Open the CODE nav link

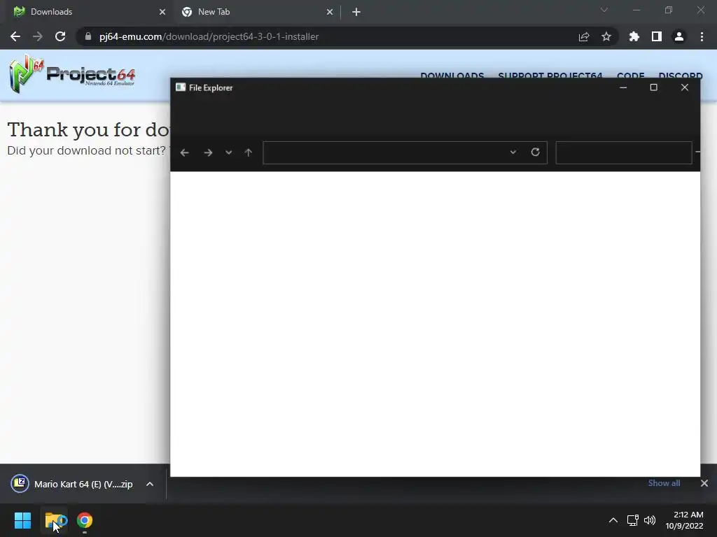pos(631,74)
